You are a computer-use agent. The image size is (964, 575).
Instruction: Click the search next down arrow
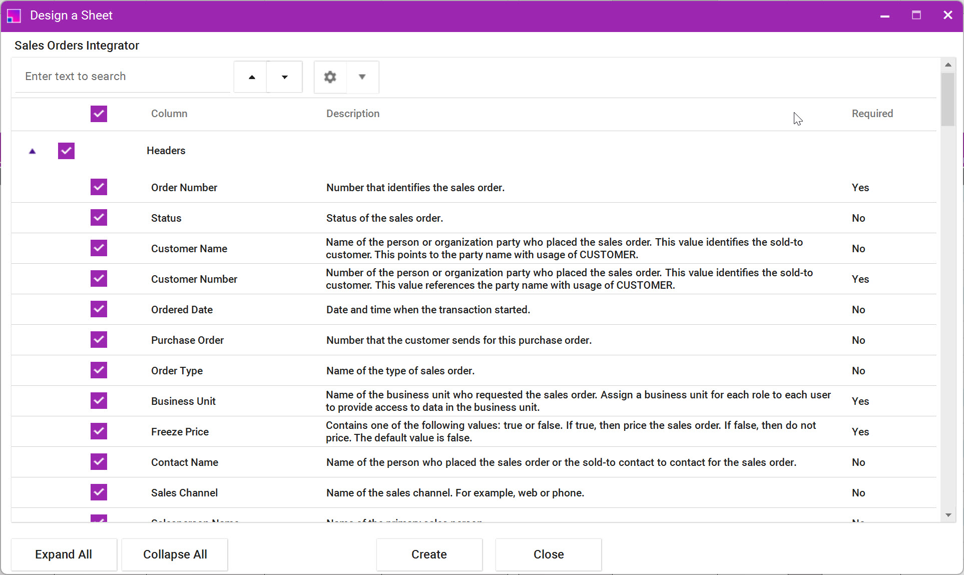(284, 77)
